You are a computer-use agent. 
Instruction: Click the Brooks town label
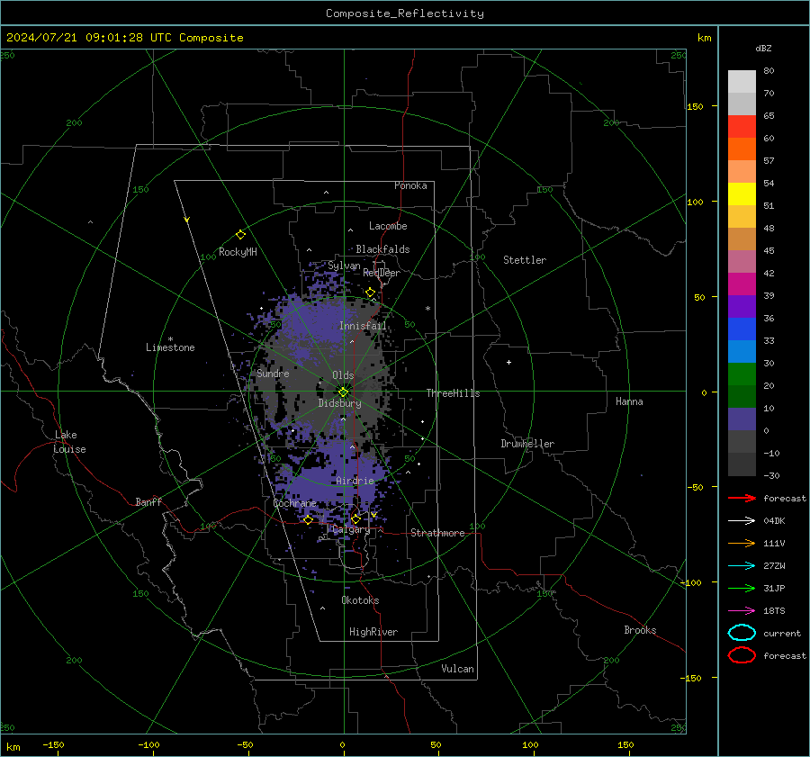(640, 630)
